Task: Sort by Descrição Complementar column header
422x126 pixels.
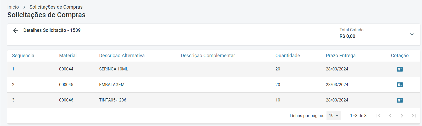Action: point(208,56)
